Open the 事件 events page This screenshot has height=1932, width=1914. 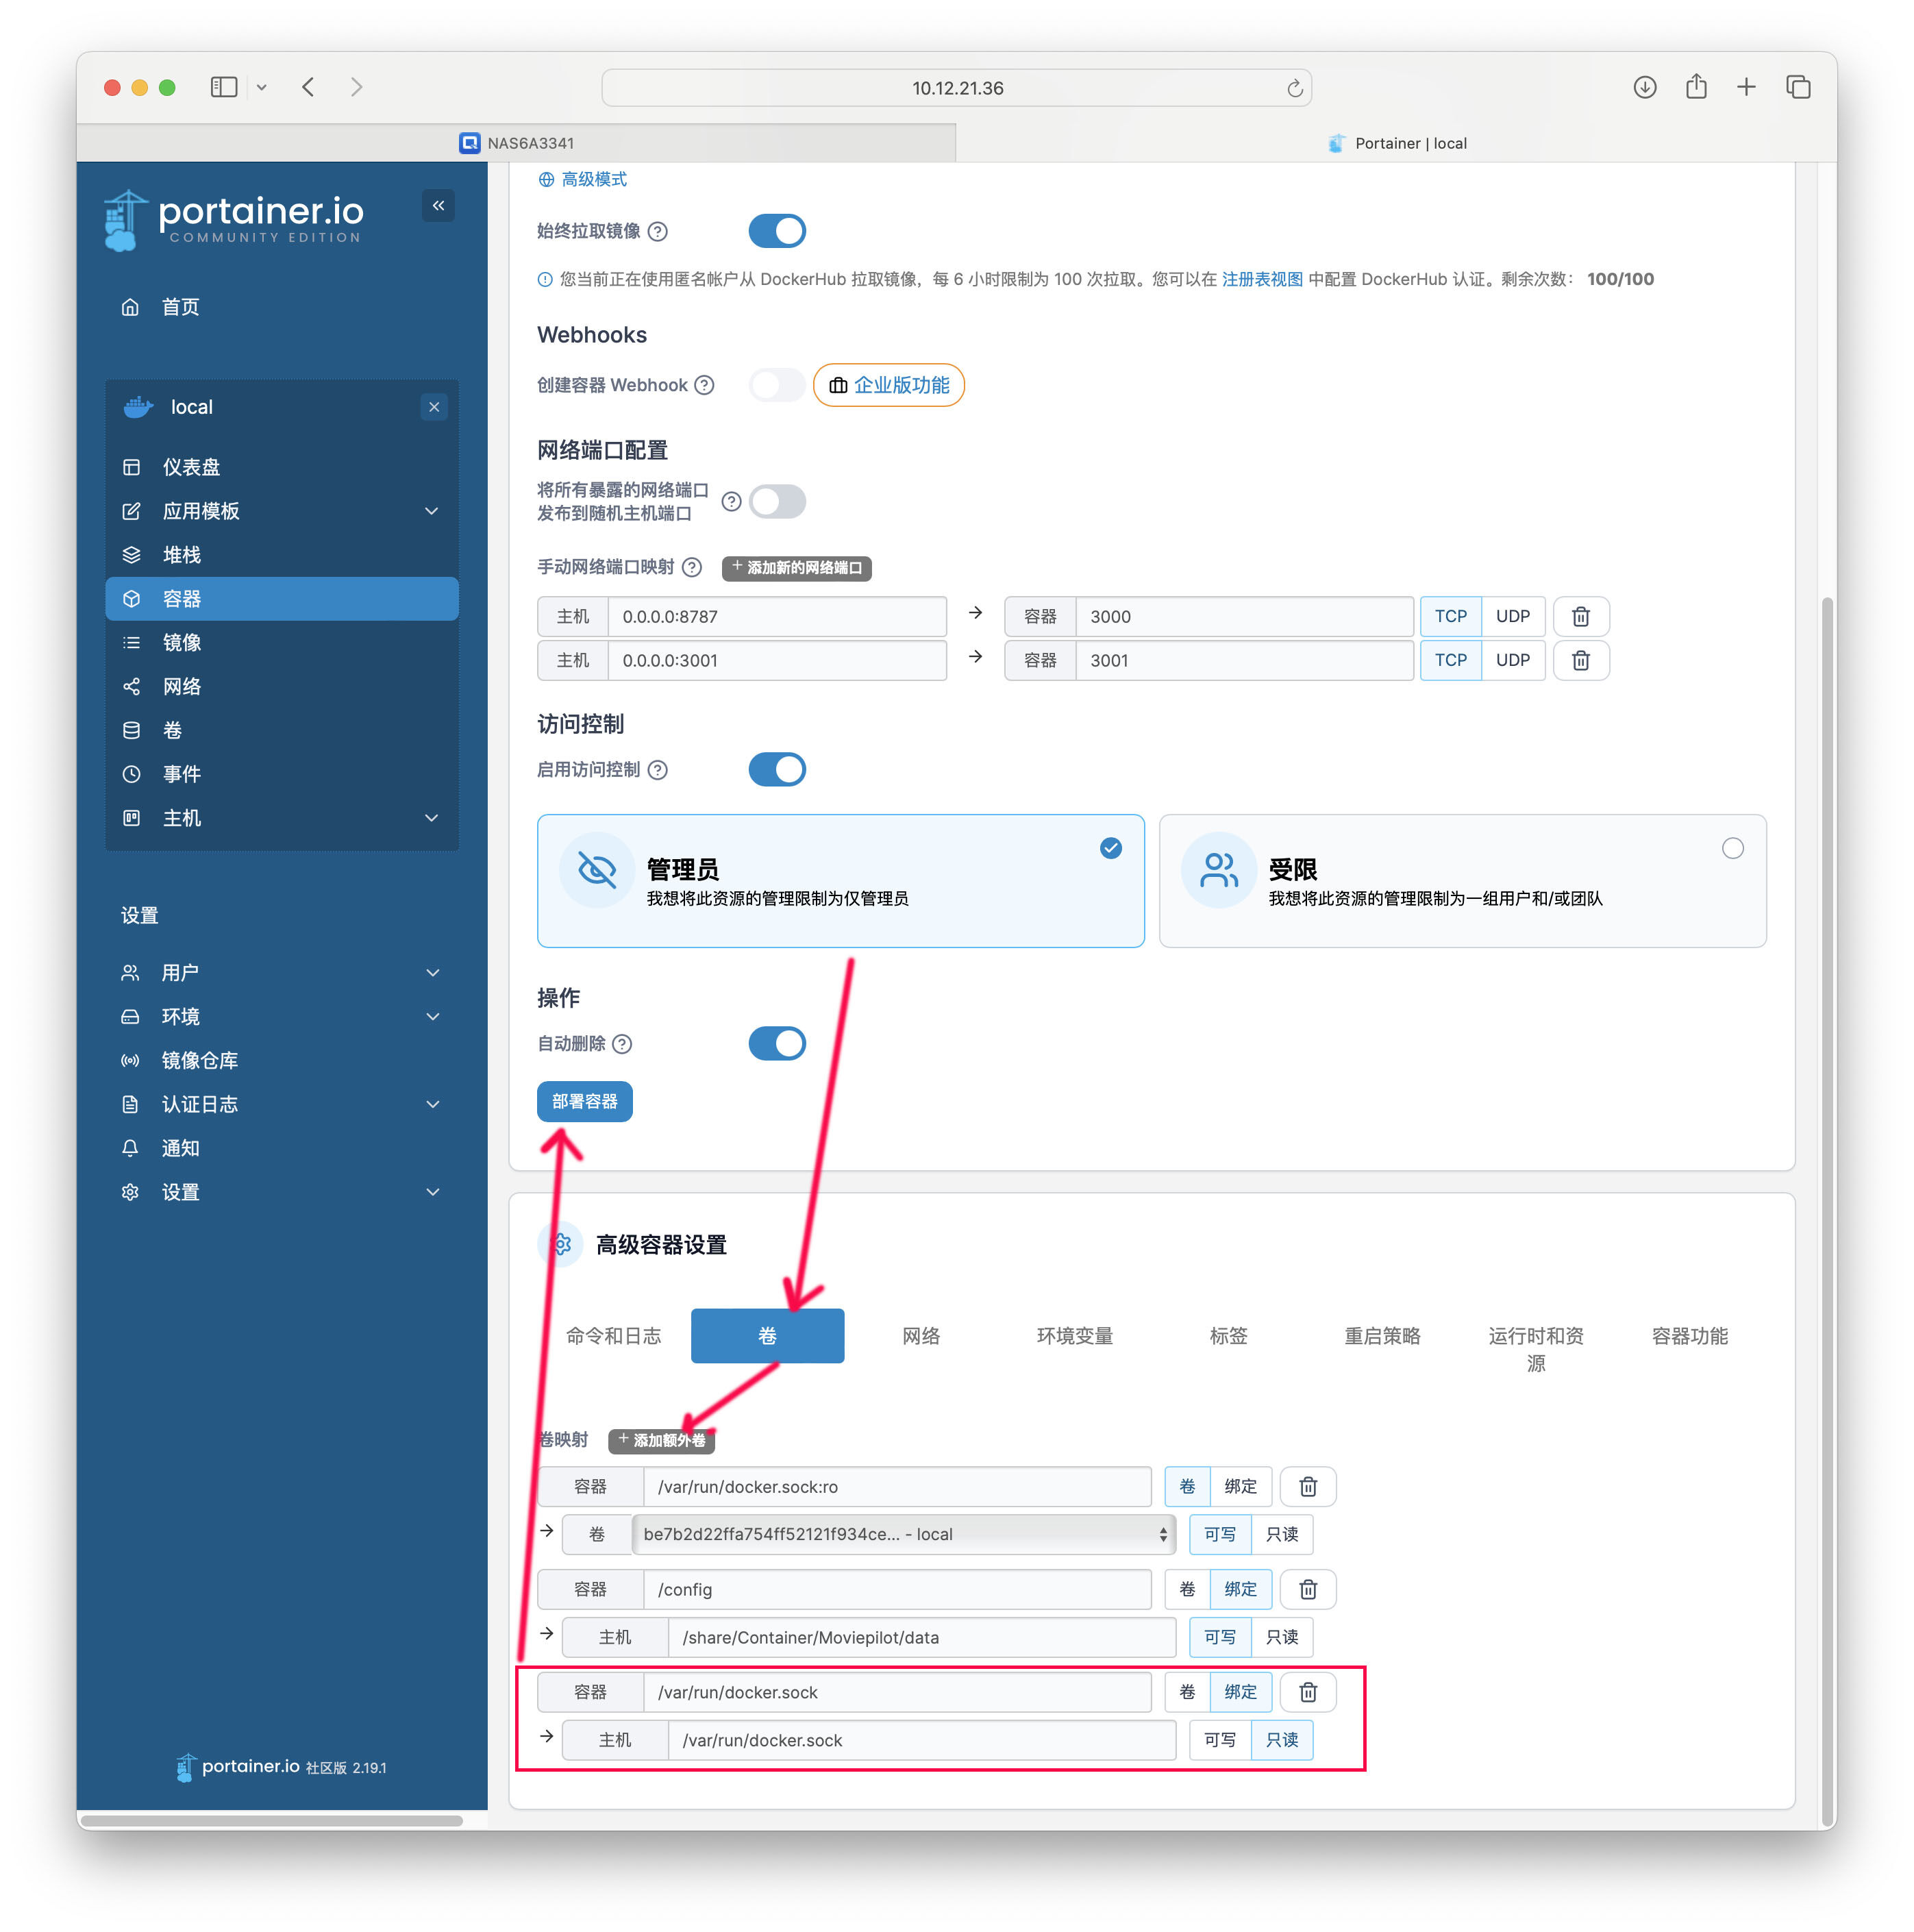point(181,774)
